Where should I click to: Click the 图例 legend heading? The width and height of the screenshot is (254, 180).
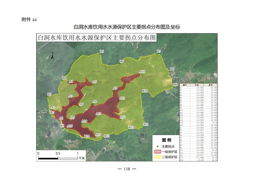[167, 140]
